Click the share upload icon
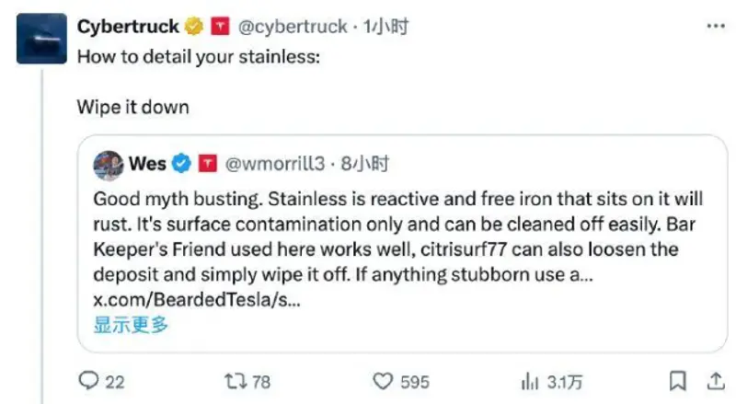736x404 pixels. pos(713,380)
